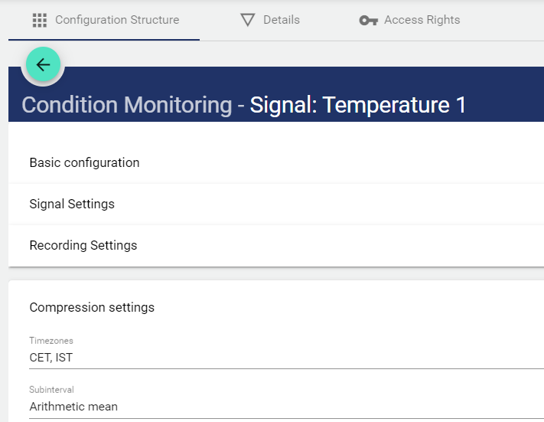544x422 pixels.
Task: Expand the Basic configuration section
Action: 84,162
